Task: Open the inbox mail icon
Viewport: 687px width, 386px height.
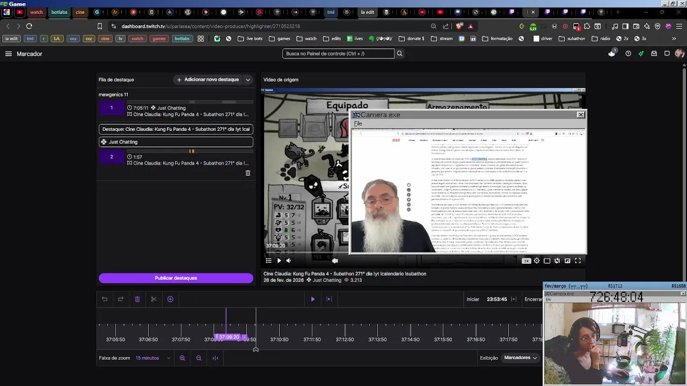Action: coord(654,54)
